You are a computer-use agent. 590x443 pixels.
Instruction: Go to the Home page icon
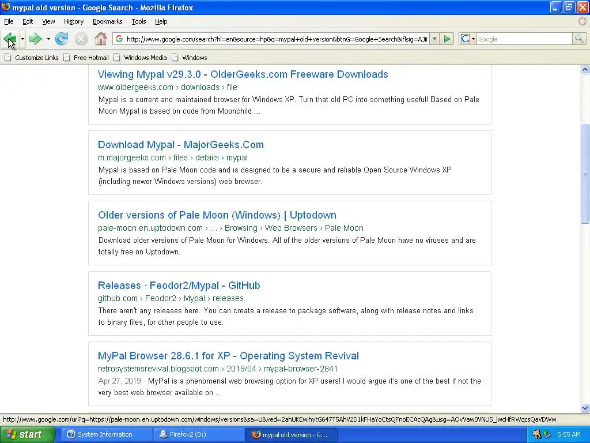coord(100,39)
